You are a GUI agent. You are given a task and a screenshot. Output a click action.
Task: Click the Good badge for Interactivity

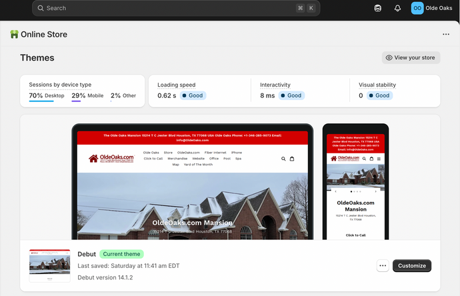pyautogui.click(x=291, y=95)
